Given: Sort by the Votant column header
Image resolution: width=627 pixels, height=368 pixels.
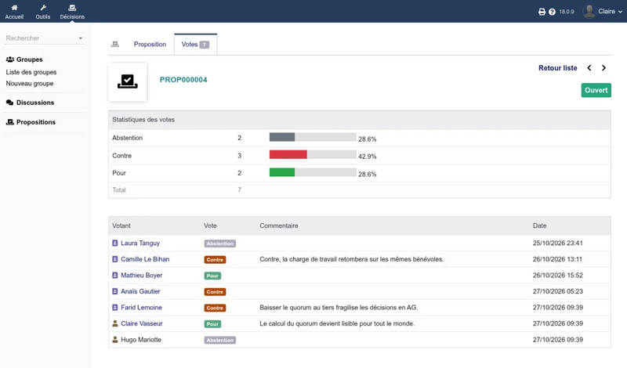Looking at the screenshot, I should click(x=121, y=225).
